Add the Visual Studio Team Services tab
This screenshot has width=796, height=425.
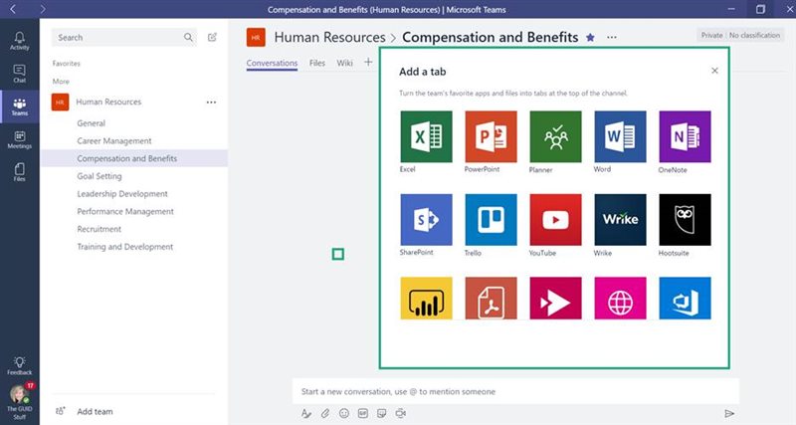pyautogui.click(x=685, y=298)
